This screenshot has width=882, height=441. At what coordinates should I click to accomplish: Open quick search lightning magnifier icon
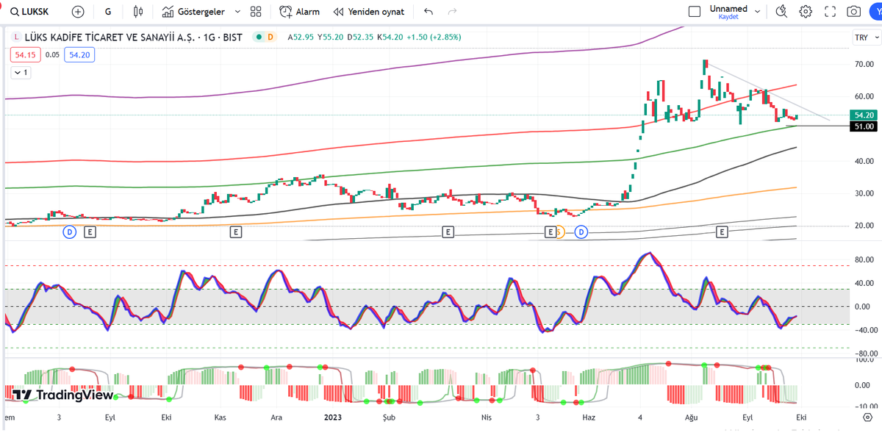coord(781,12)
